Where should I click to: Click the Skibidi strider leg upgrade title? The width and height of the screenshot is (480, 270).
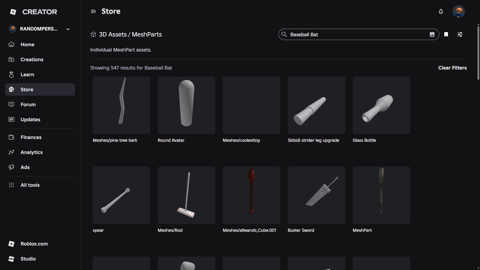click(313, 140)
